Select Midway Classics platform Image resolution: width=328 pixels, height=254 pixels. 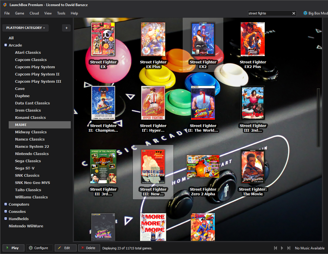(x=31, y=132)
